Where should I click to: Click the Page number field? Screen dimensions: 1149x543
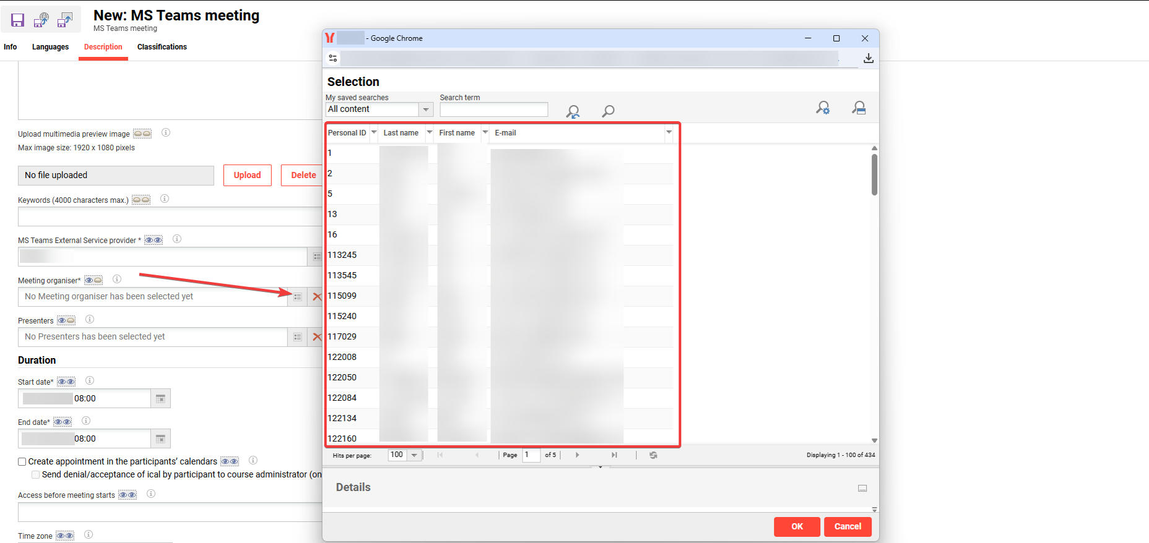tap(531, 455)
